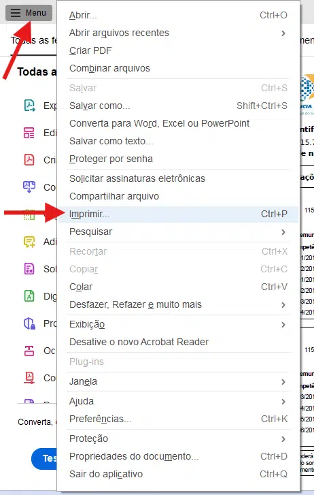Click Compartilhar arquivo menu item
The image size is (314, 495).
click(178, 196)
